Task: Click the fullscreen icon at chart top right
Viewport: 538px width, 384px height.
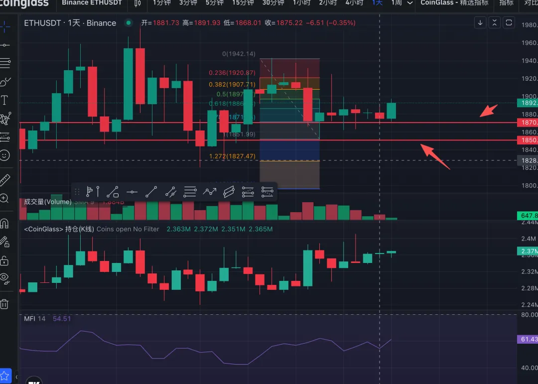Action: click(x=509, y=22)
